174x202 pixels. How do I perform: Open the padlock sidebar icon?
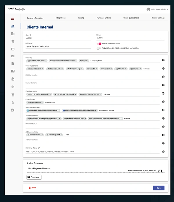13,79
